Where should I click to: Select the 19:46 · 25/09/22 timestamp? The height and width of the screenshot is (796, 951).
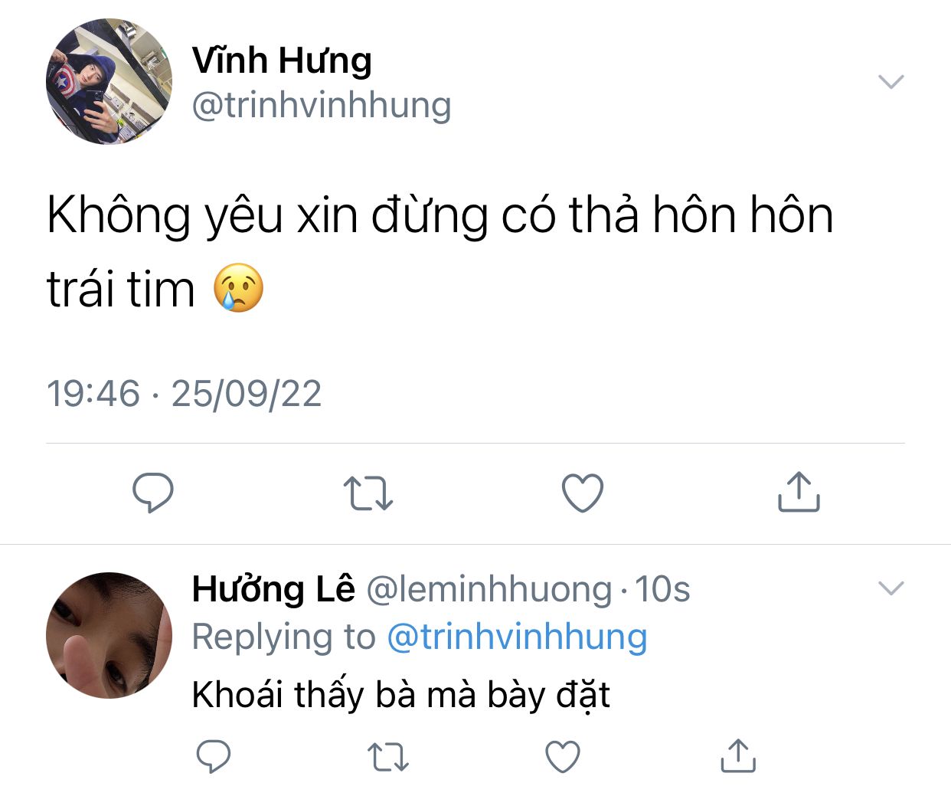(184, 394)
